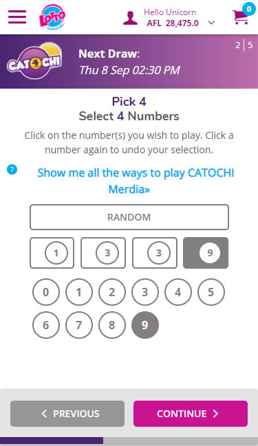Image resolution: width=258 pixels, height=446 pixels.
Task: Select the fourth slot showing 9
Action: point(206,253)
